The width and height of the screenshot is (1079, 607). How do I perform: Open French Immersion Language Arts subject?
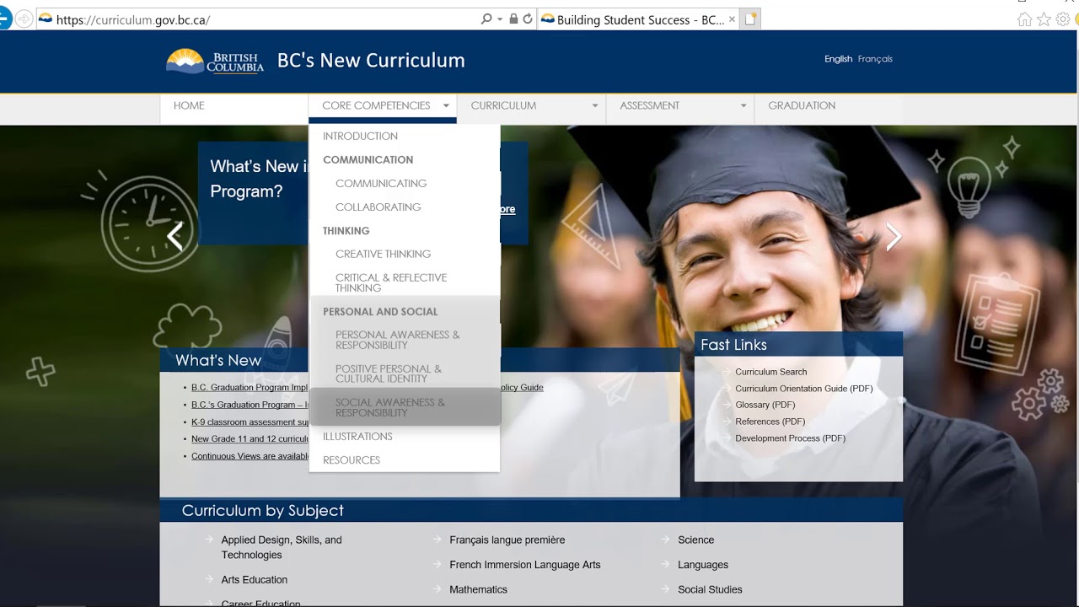click(x=524, y=565)
